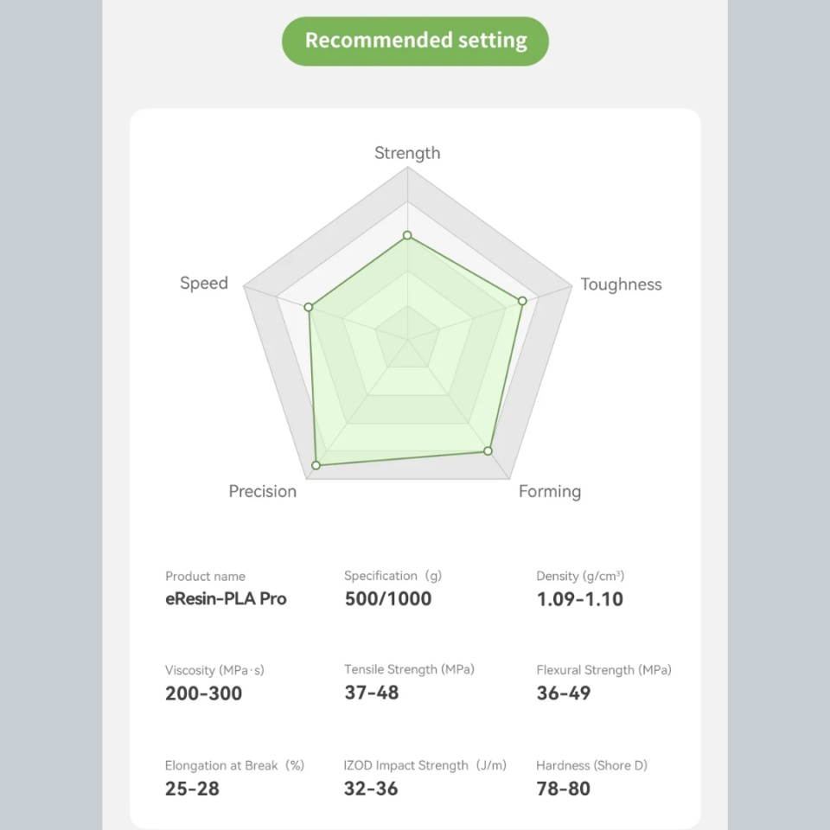
Task: Click the 37-48 tensile strength value
Action: [372, 693]
